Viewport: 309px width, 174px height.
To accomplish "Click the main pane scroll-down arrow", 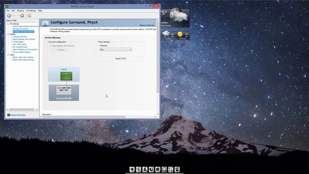I will (x=158, y=114).
